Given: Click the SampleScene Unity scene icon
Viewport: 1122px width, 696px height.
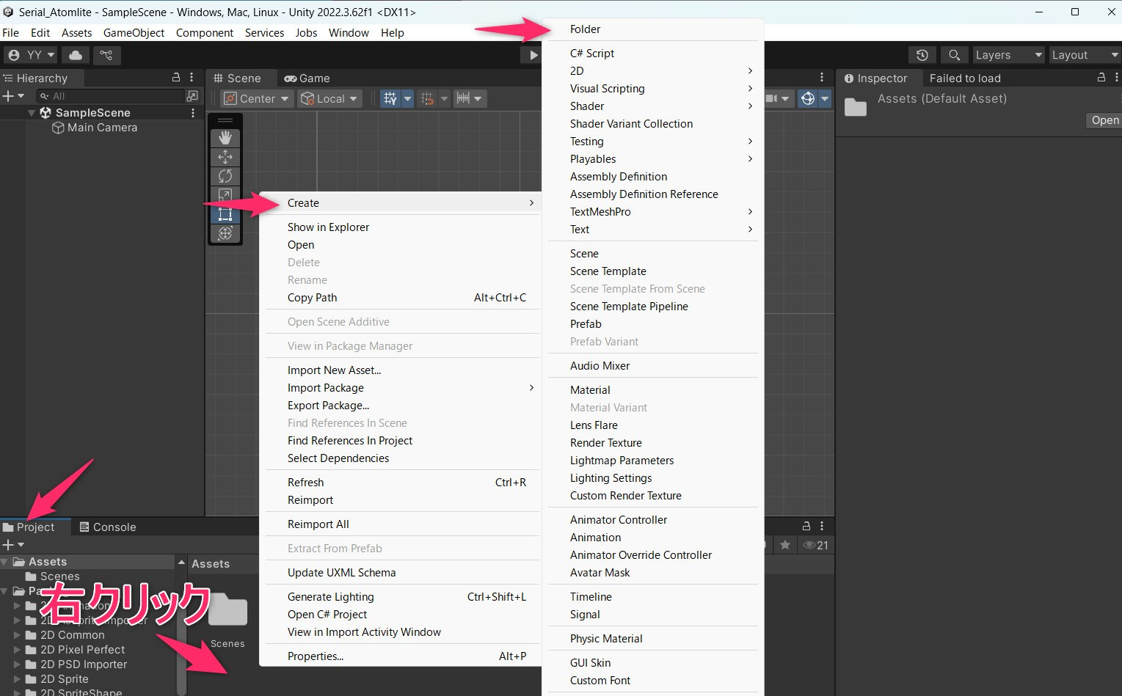Looking at the screenshot, I should click(45, 113).
